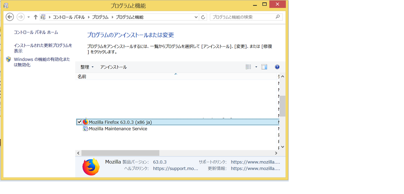Click the horizontal scrollbar thumb
This screenshot has height=194, width=404.
[120, 153]
